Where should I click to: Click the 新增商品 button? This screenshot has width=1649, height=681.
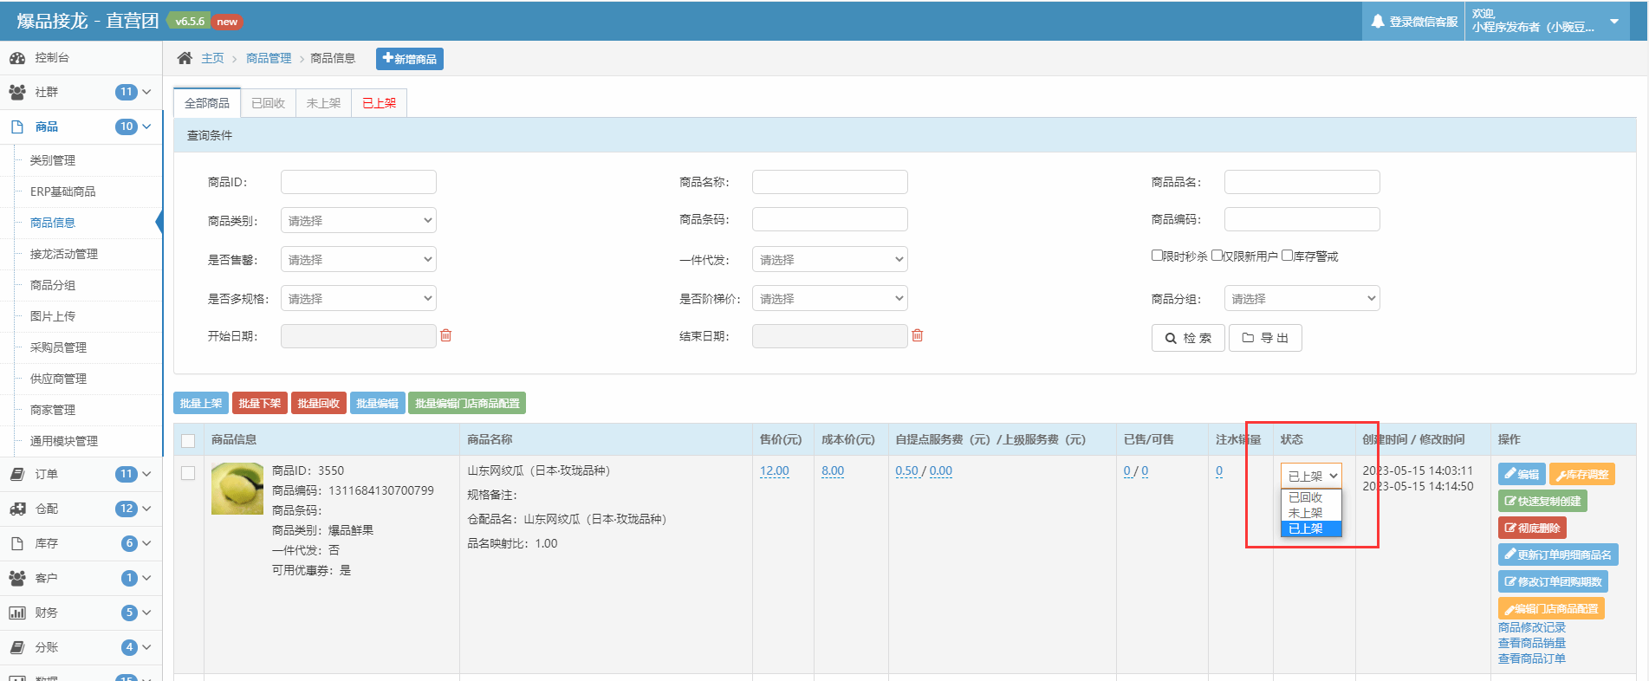[x=410, y=59]
